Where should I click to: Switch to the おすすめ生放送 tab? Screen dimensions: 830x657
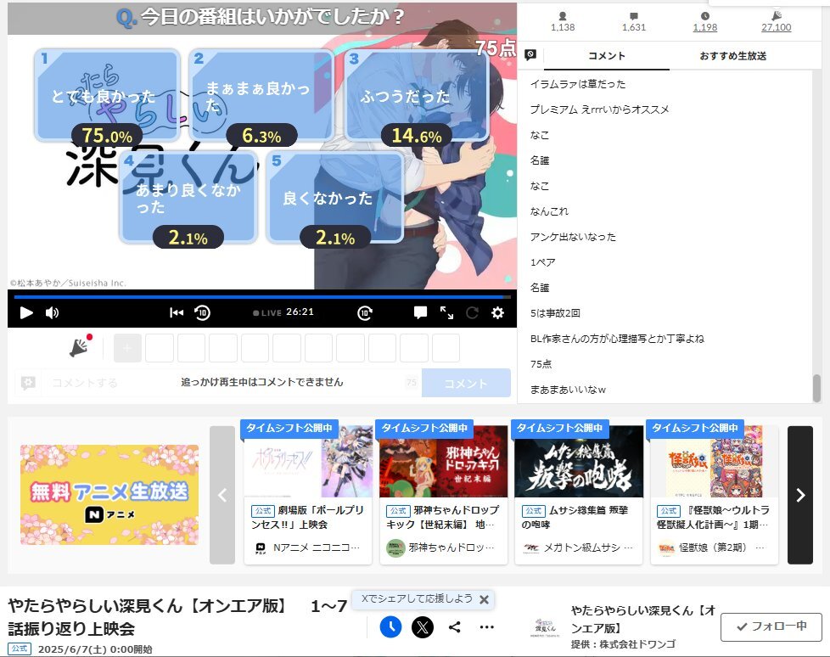[733, 55]
